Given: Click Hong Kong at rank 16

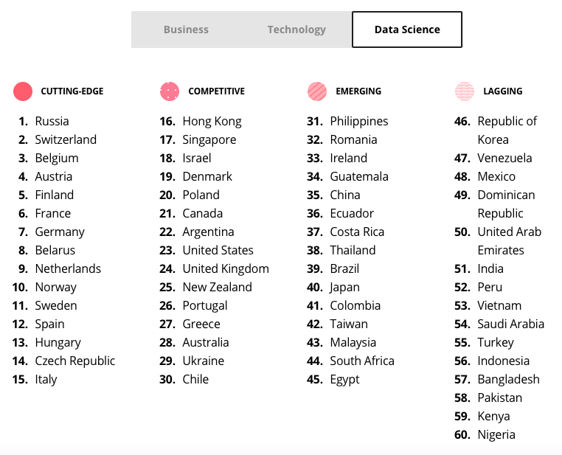Looking at the screenshot, I should tap(212, 121).
